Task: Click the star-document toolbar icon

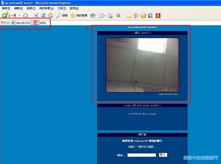Action: [x=136, y=15]
